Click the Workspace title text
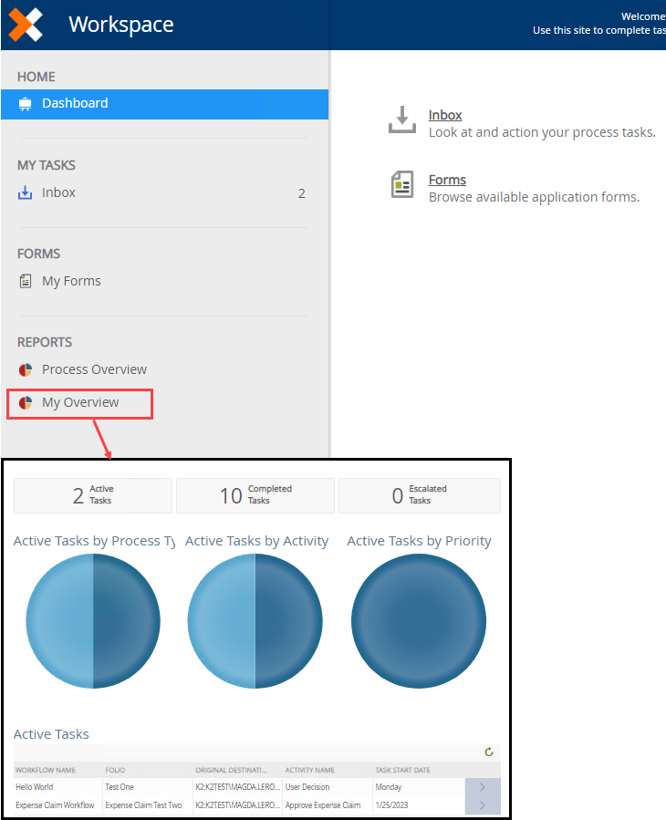 pyautogui.click(x=120, y=25)
